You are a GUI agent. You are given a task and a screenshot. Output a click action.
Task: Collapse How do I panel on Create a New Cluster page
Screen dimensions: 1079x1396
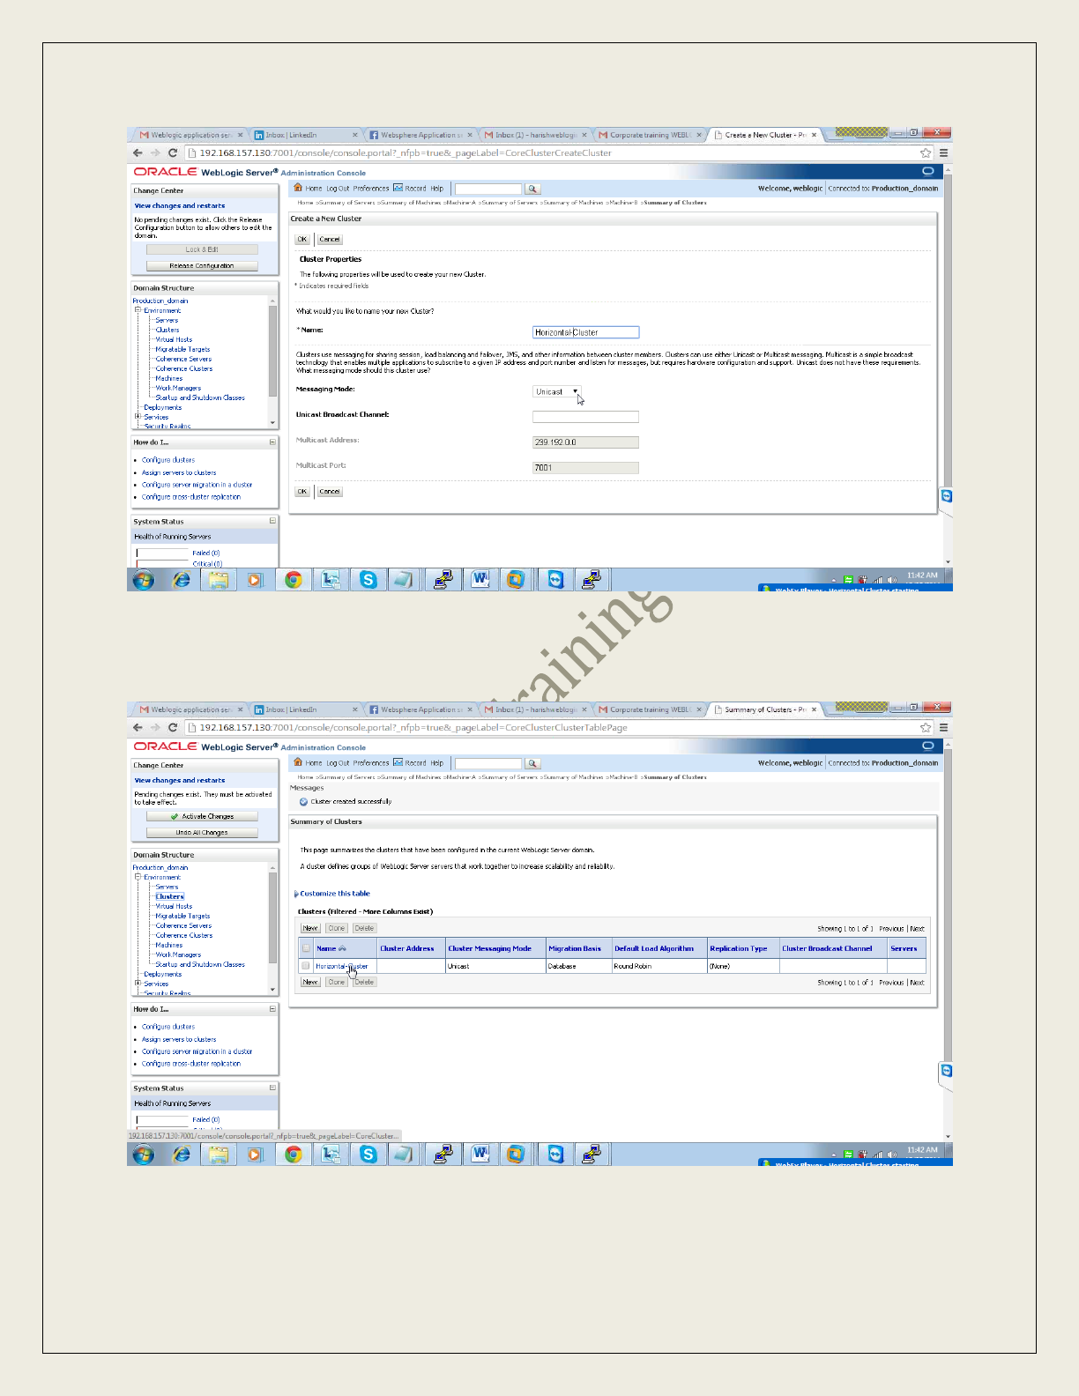tap(272, 442)
